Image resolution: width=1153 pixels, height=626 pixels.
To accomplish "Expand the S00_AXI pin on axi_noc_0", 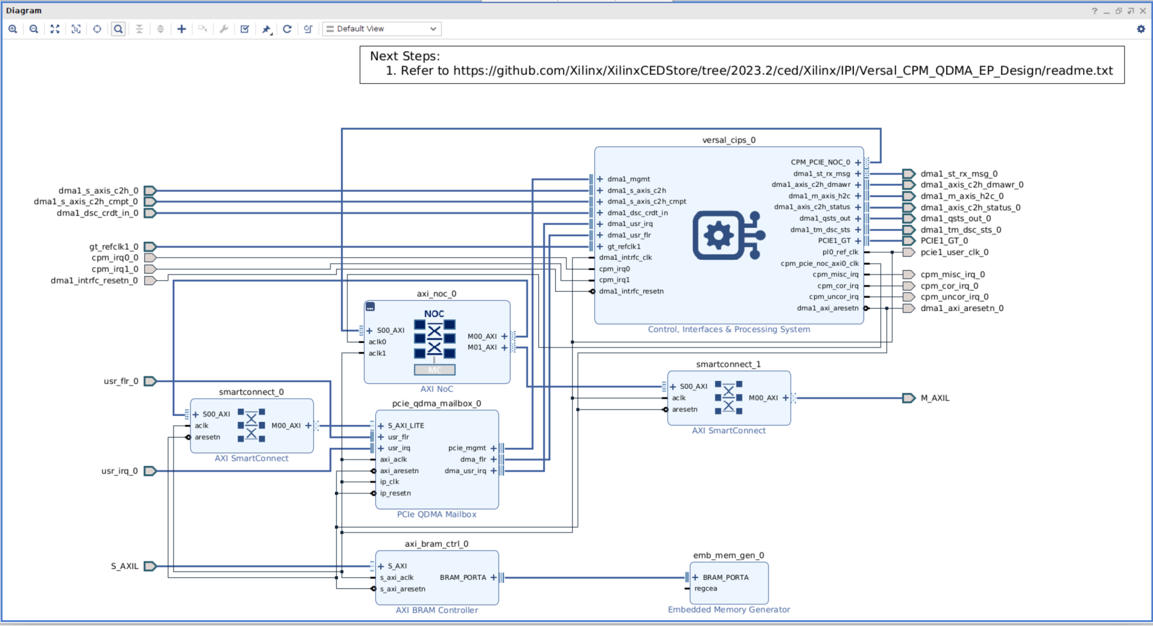I will (368, 330).
